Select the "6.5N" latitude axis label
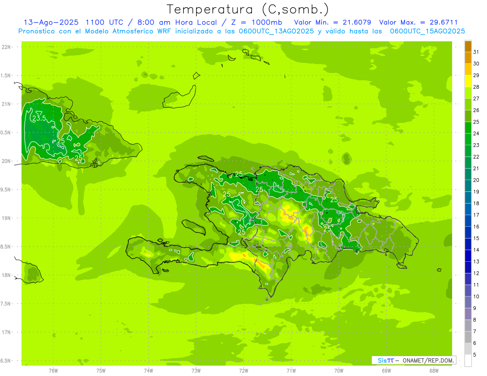The width and height of the screenshot is (487, 376). [6, 361]
